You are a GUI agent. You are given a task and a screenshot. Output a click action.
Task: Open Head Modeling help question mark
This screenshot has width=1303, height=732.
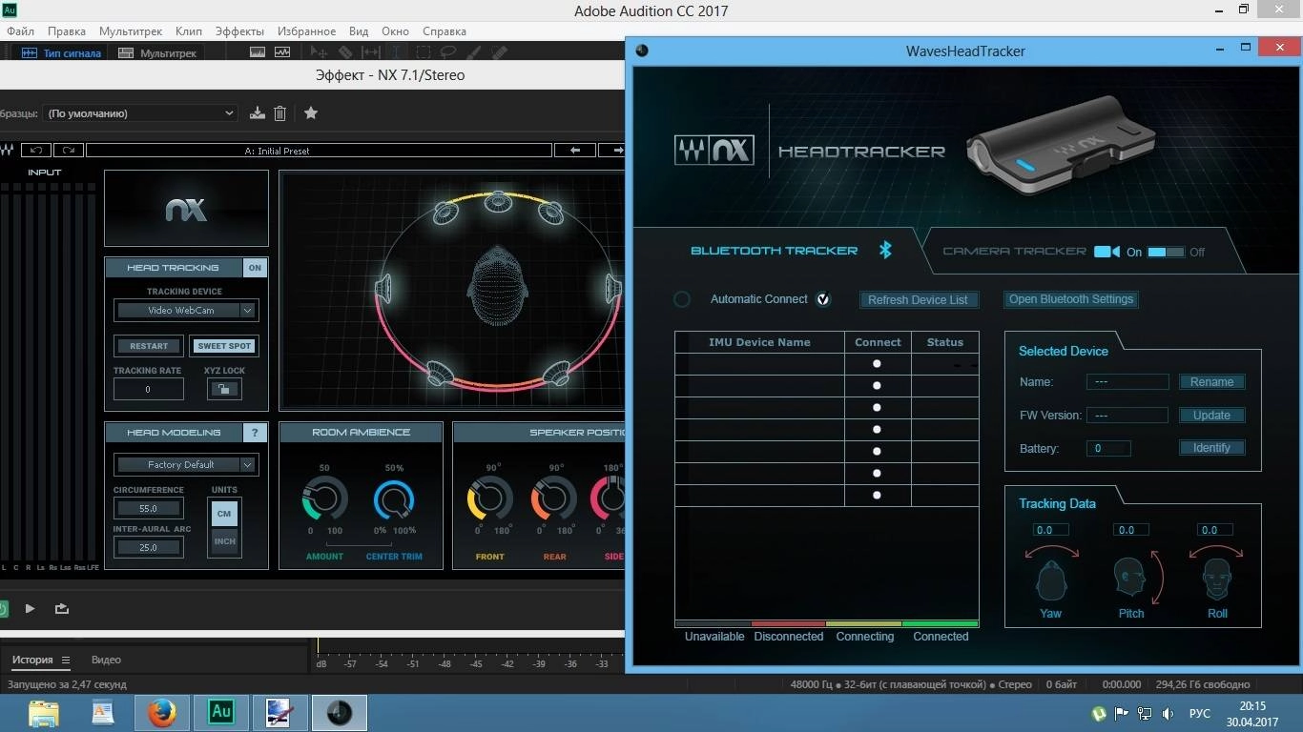(255, 433)
